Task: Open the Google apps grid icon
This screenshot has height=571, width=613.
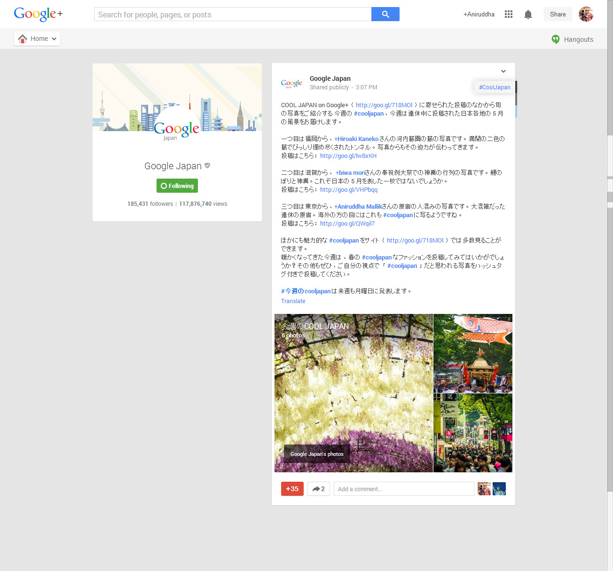Action: tap(509, 14)
